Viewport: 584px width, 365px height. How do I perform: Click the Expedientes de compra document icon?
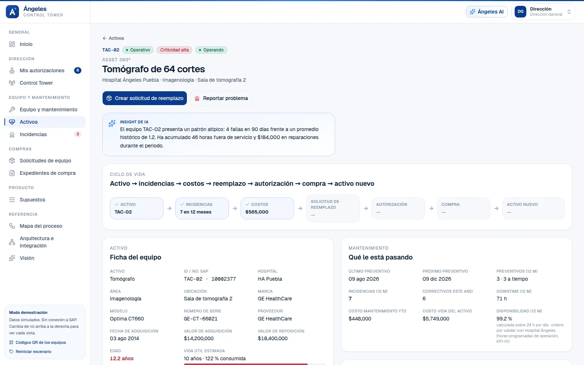tap(12, 173)
